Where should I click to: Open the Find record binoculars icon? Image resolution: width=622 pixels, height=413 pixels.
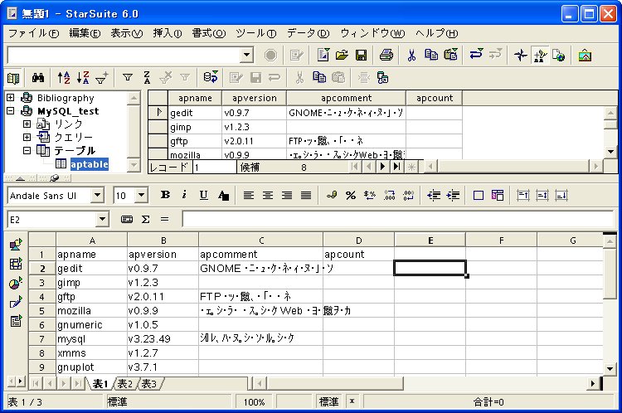pyautogui.click(x=38, y=78)
